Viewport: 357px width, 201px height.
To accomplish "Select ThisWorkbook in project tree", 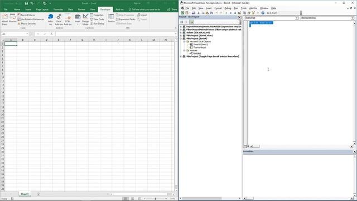I will (200, 47).
